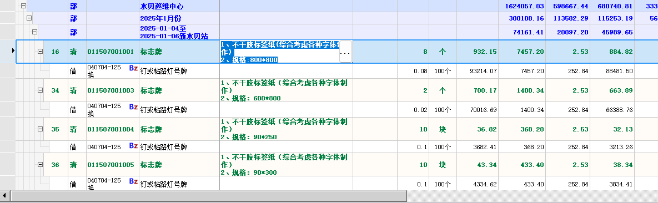Click the Bz icon in row 3682.41
The width and height of the screenshot is (658, 203).
point(133,146)
